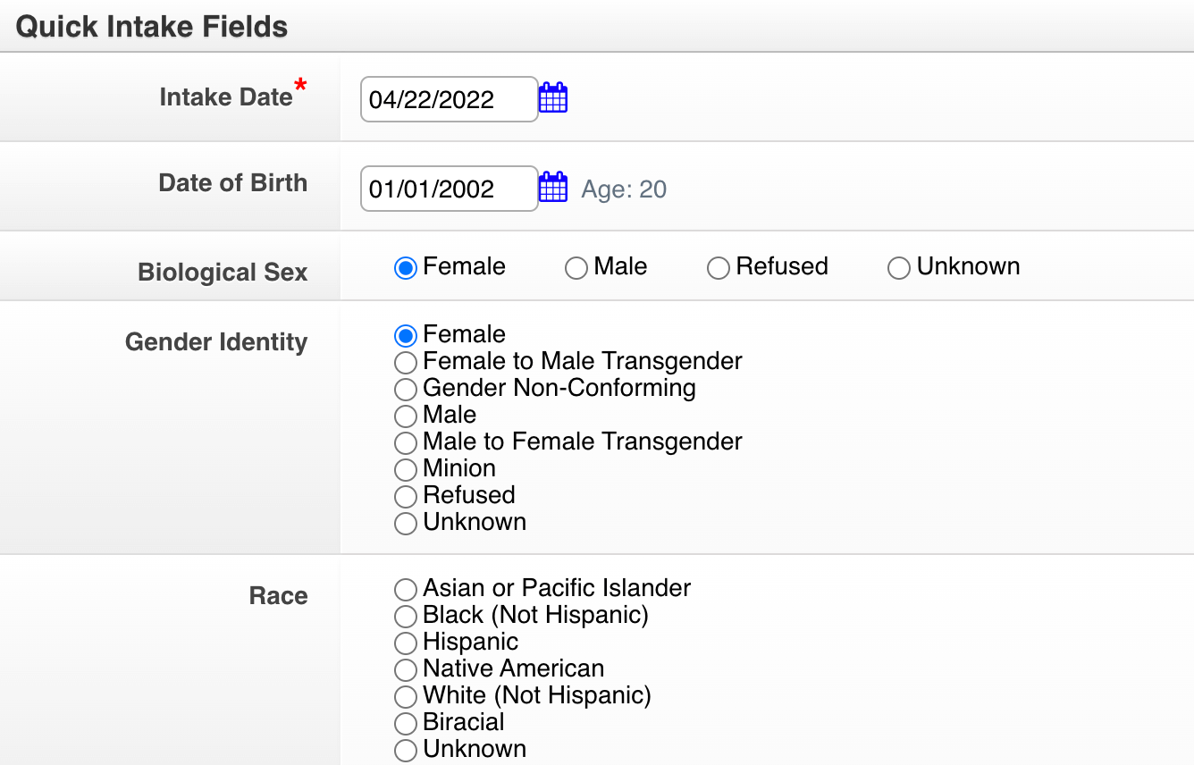This screenshot has width=1194, height=765.
Task: Select Male for Biological Sex
Action: 576,268
